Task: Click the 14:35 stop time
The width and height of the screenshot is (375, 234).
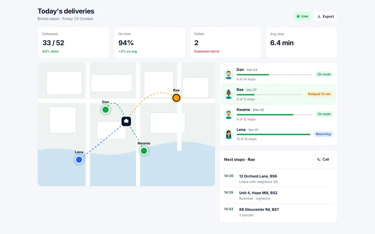Action: 229,192
